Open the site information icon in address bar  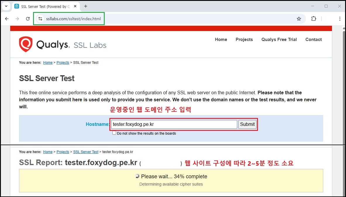coord(40,19)
